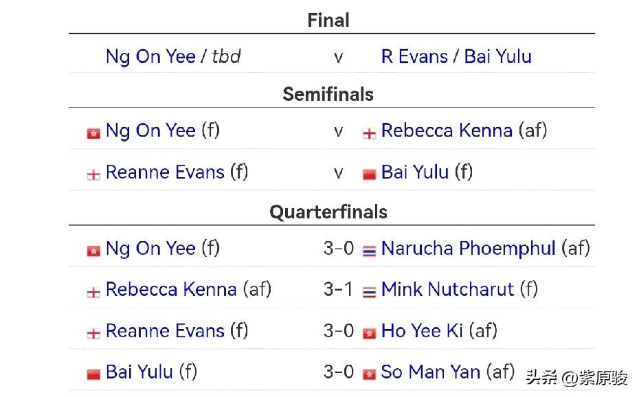
Task: Open Ng On Yee link in Final row
Action: pyautogui.click(x=150, y=56)
